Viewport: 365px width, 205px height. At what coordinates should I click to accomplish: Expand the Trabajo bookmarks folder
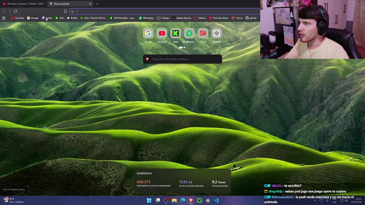coord(163,18)
